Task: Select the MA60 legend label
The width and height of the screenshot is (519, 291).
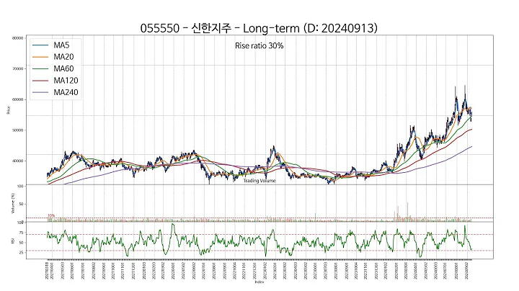Action: pyautogui.click(x=63, y=68)
